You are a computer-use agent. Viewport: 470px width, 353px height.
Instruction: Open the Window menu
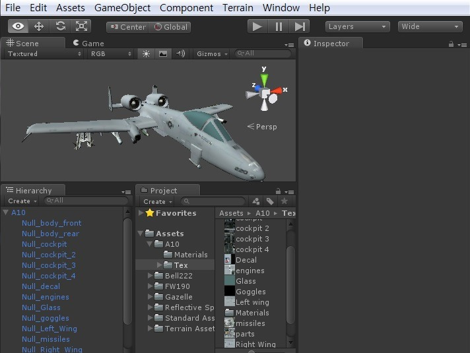(281, 7)
